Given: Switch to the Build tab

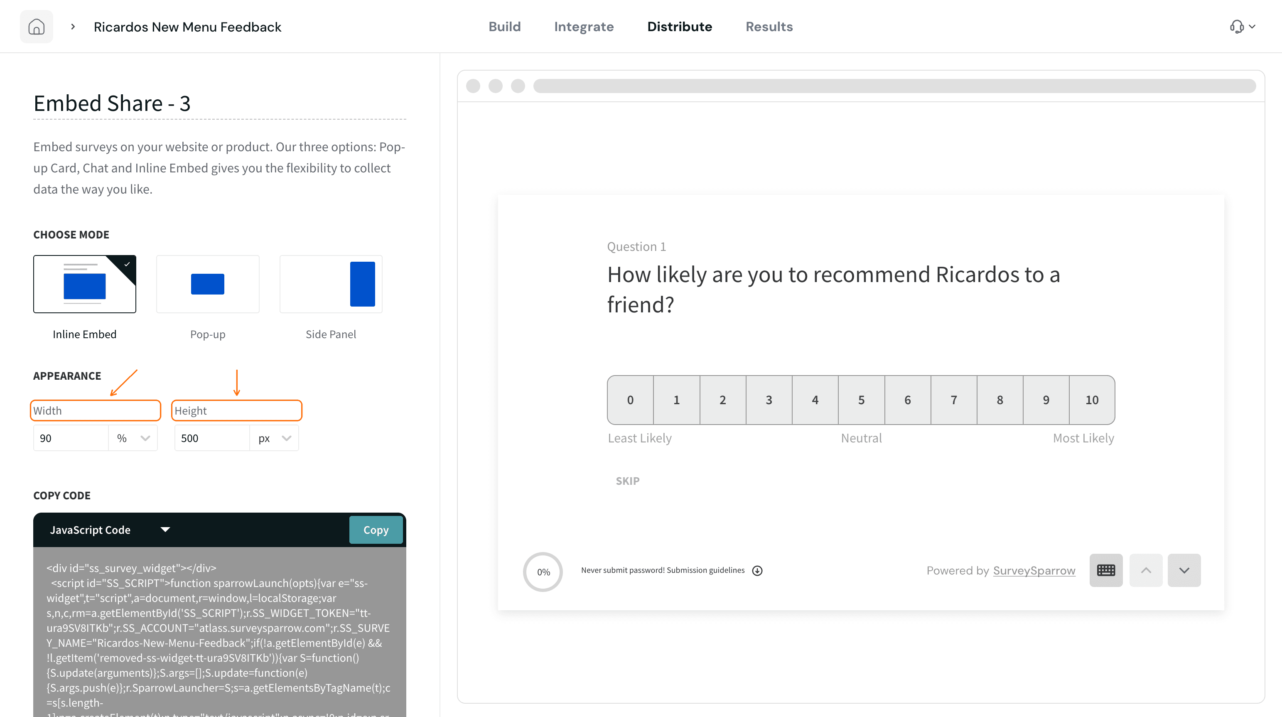Looking at the screenshot, I should (504, 27).
